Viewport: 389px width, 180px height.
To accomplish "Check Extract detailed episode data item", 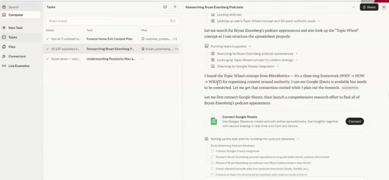I will tap(212, 168).
